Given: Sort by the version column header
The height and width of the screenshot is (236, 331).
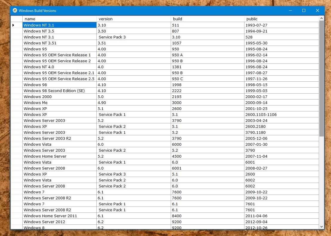Looking at the screenshot, I should click(x=133, y=19).
